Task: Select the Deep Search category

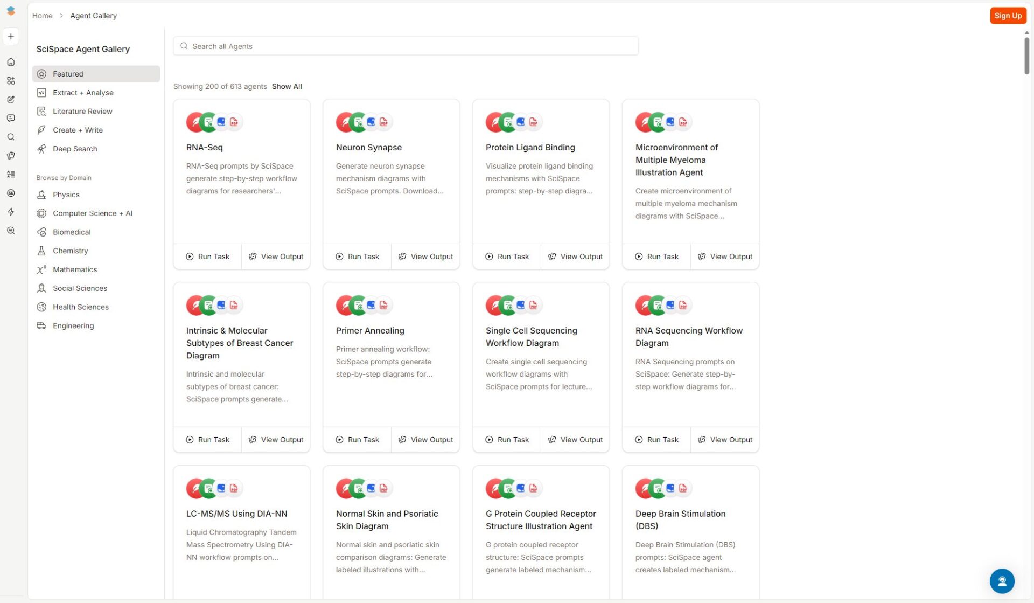Action: click(75, 149)
